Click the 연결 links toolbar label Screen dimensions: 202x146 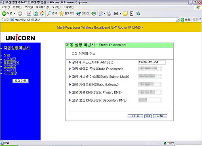click(195, 20)
